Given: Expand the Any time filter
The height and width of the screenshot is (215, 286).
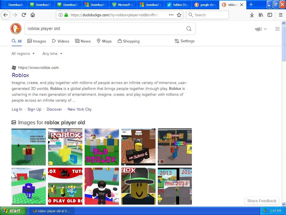Looking at the screenshot, I should [52, 53].
